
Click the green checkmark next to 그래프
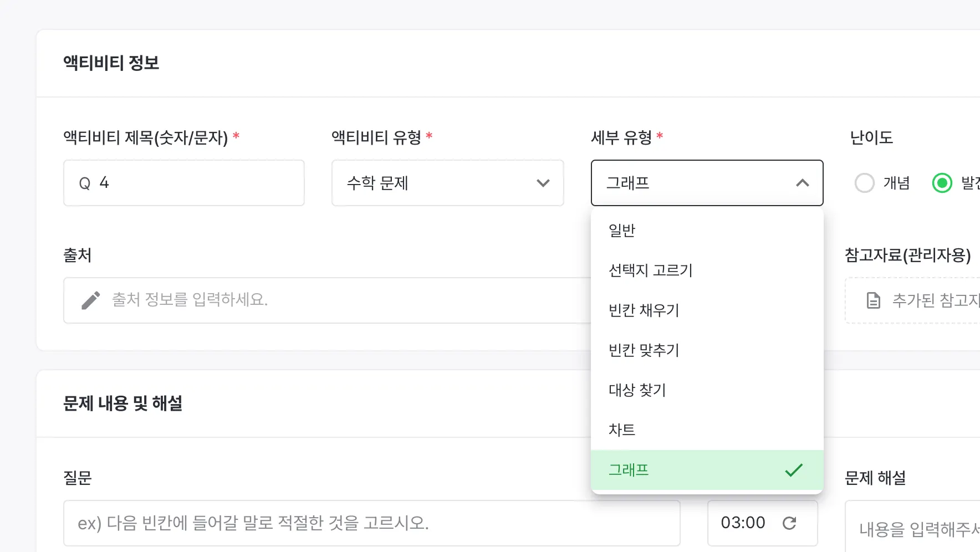point(794,470)
